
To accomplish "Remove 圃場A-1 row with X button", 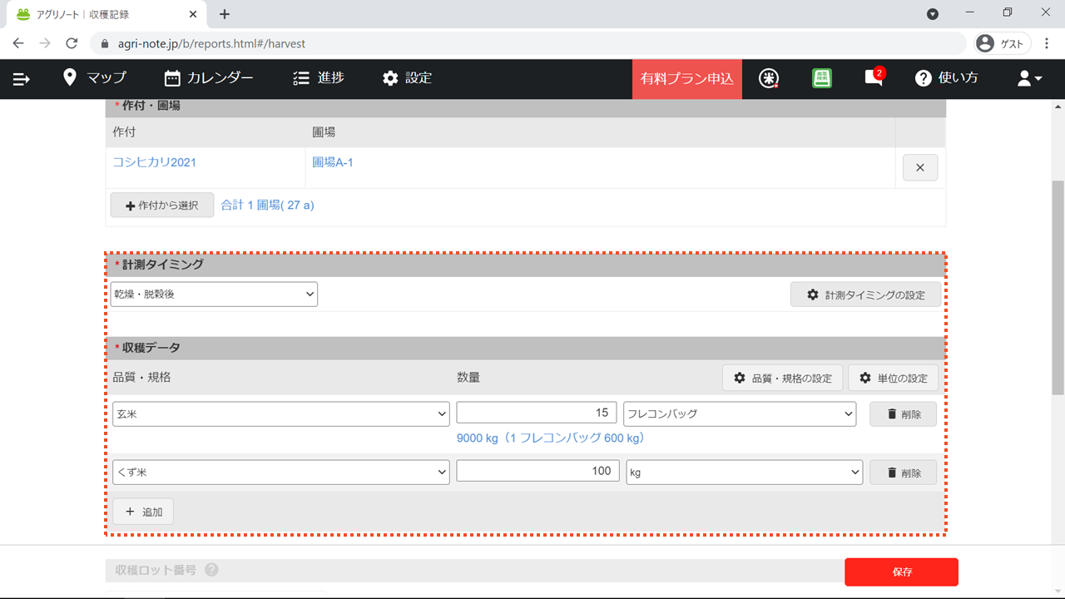I will click(919, 167).
